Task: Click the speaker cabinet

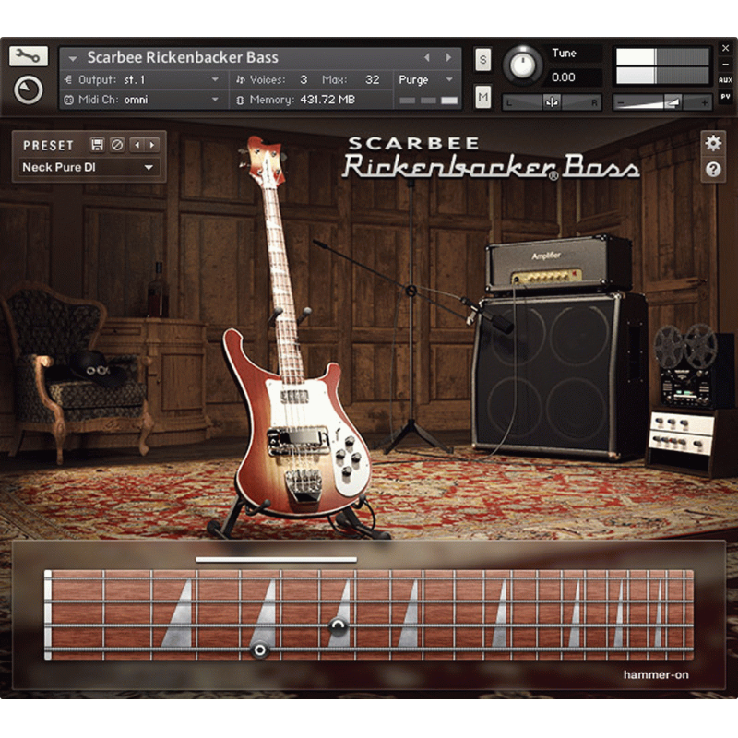Action: click(x=558, y=375)
